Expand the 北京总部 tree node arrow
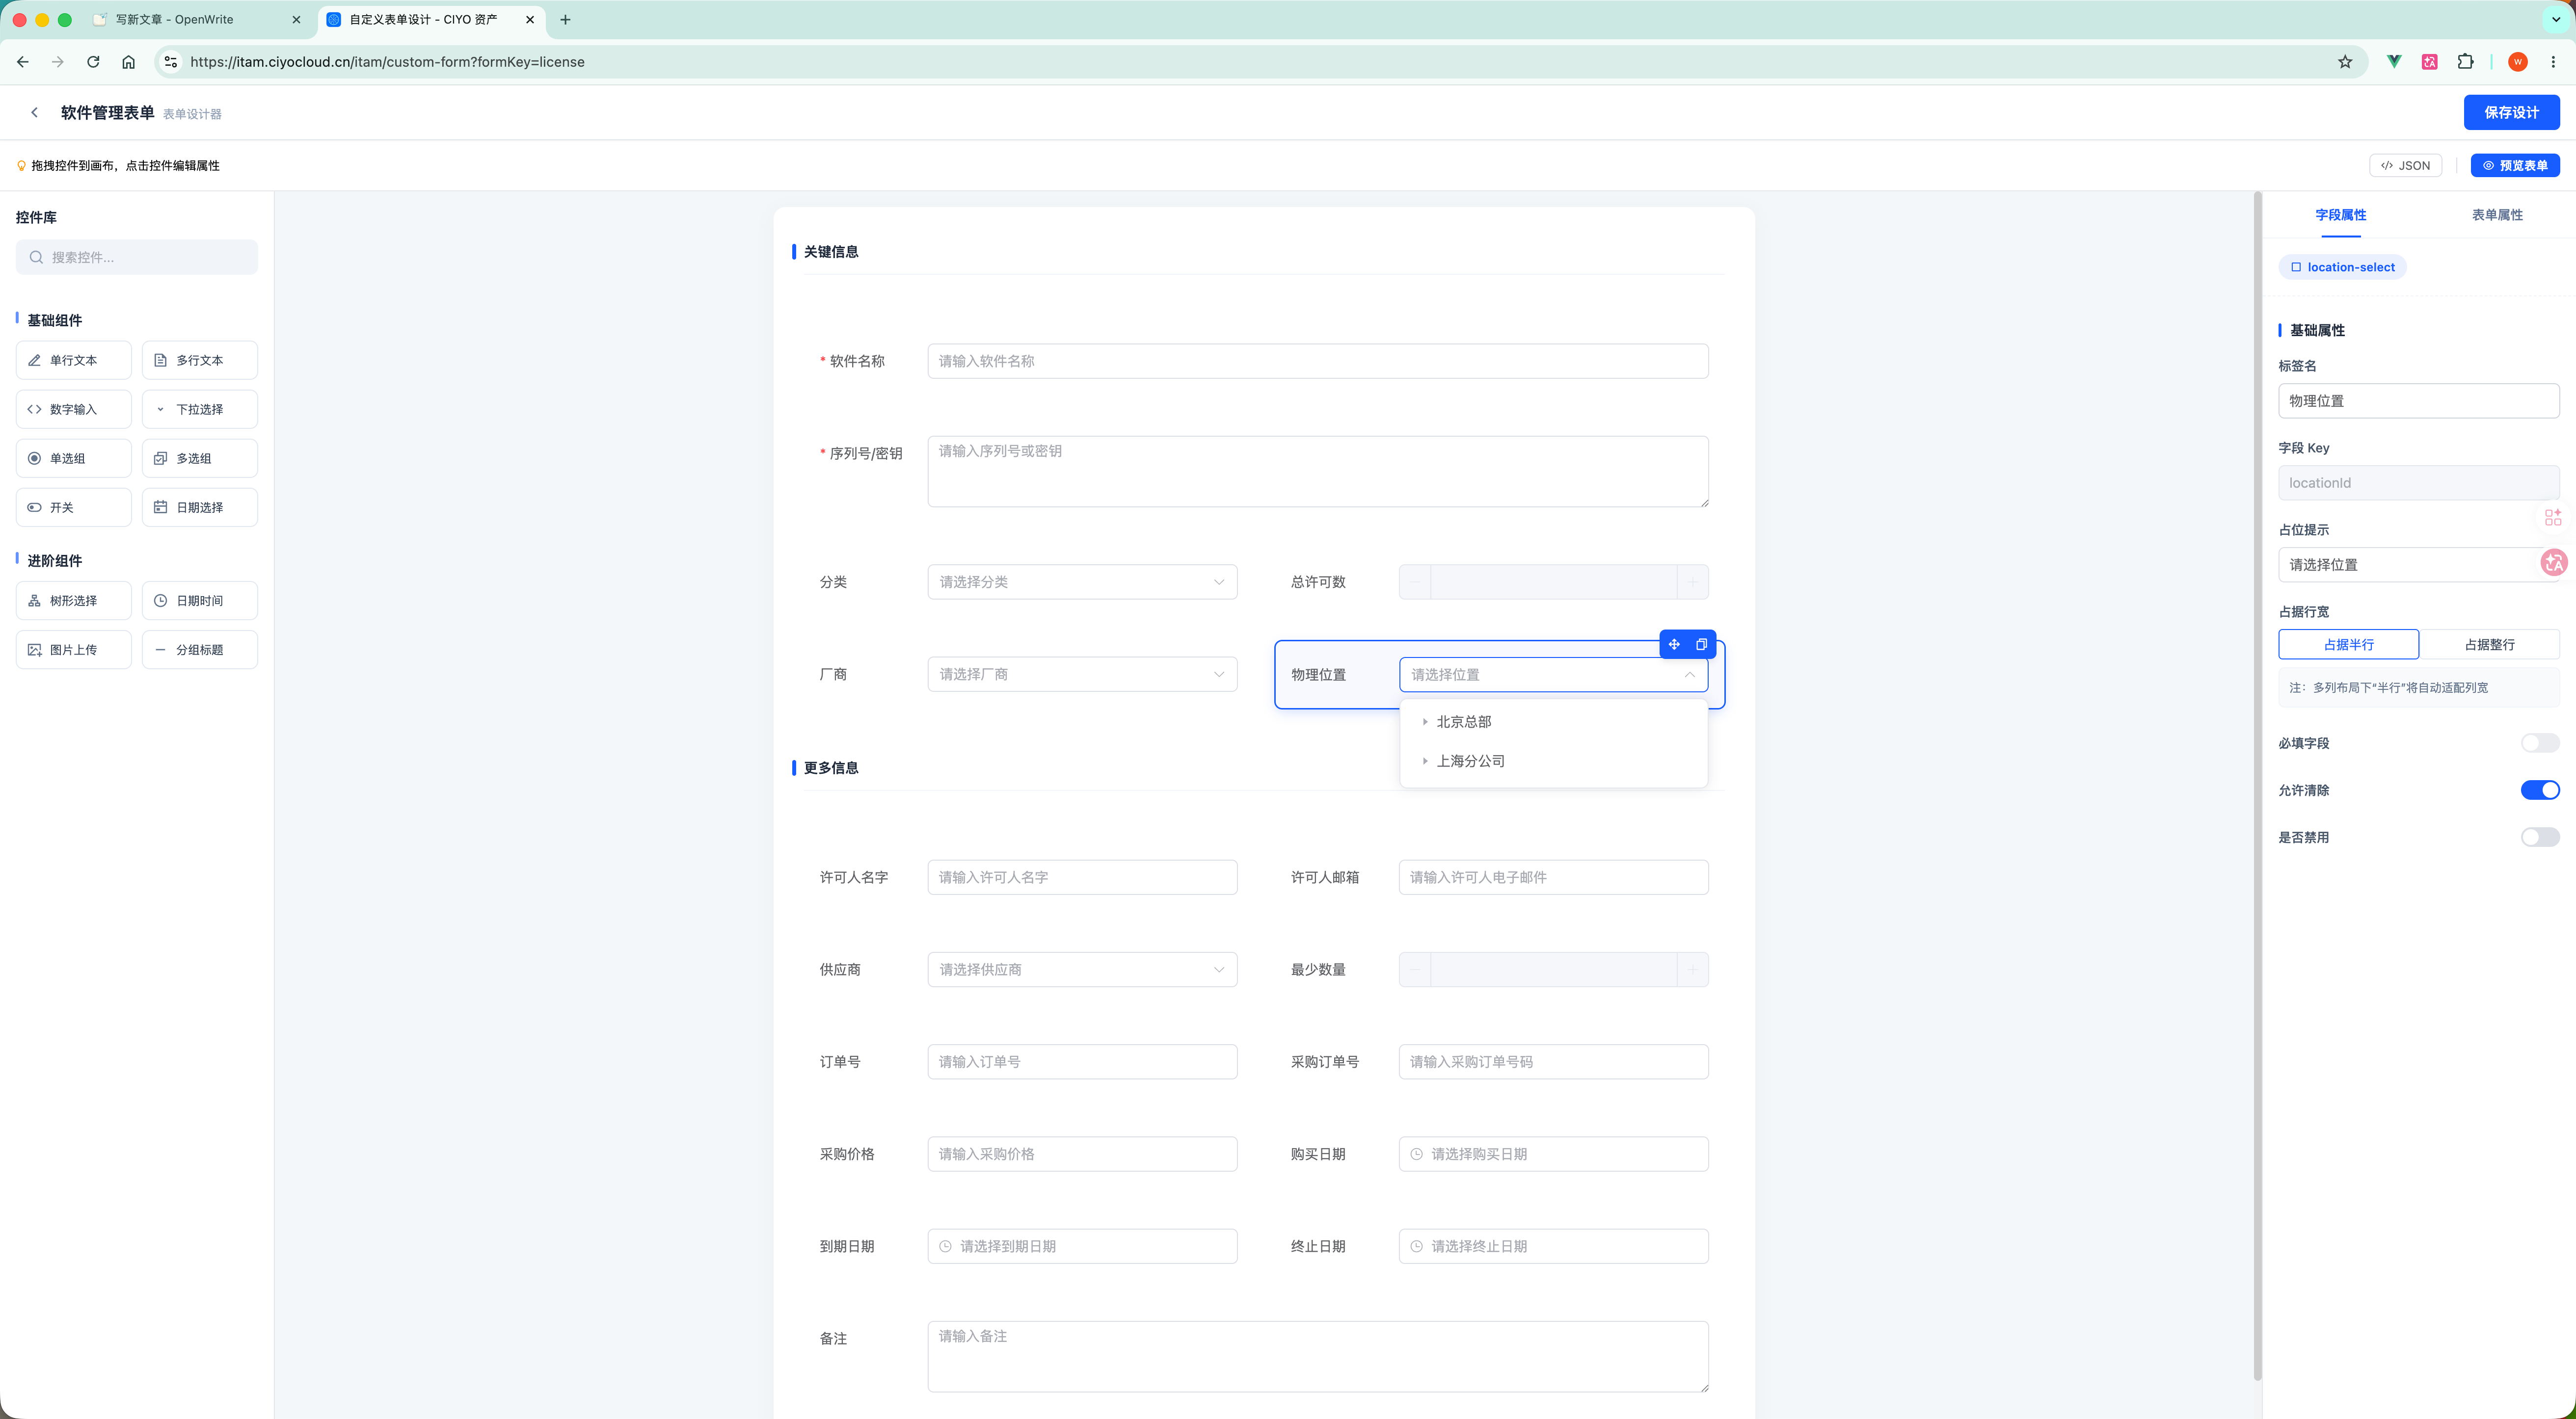Image resolution: width=2576 pixels, height=1419 pixels. coord(1425,721)
